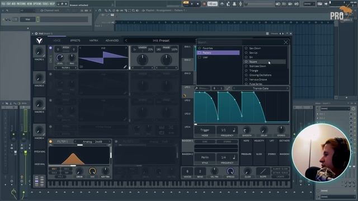Click the Favorites star folder
Screen dimensions: 358x201
[x=200, y=48]
